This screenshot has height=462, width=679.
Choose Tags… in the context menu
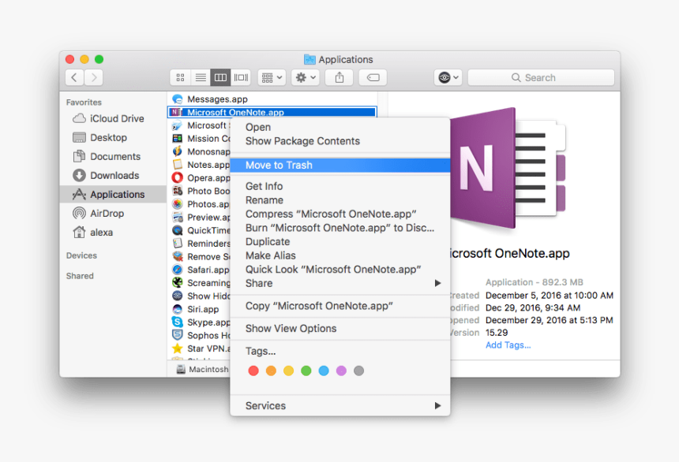tap(340, 351)
